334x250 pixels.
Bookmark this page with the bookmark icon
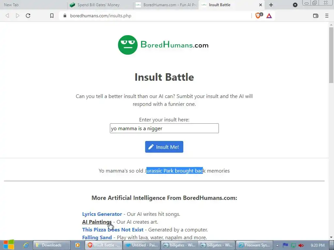pos(52,16)
